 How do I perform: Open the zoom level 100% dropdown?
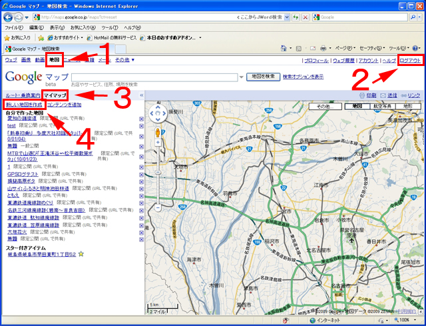[415, 320]
